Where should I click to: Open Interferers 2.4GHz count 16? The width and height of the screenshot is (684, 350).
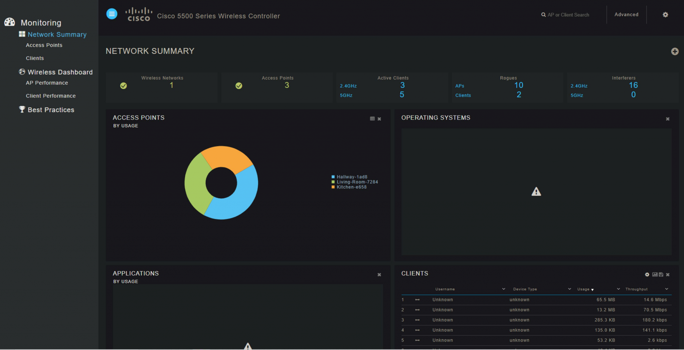click(x=633, y=85)
